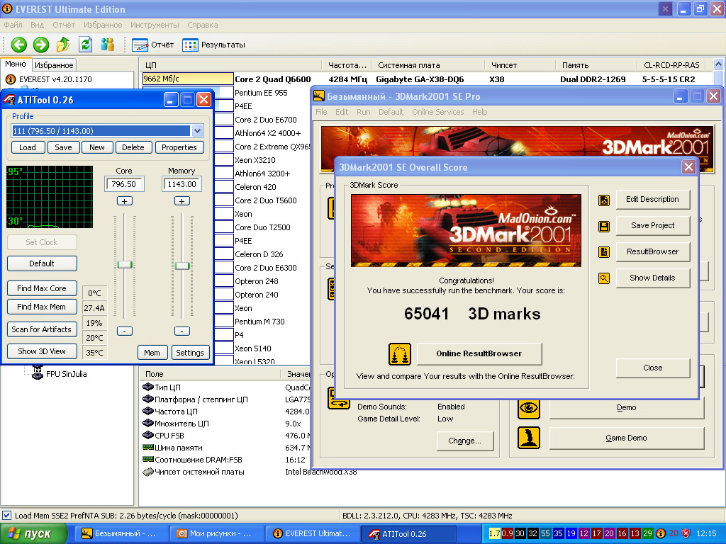This screenshot has height=544, width=726.
Task: Click the Save Project floppy icon
Action: (604, 227)
